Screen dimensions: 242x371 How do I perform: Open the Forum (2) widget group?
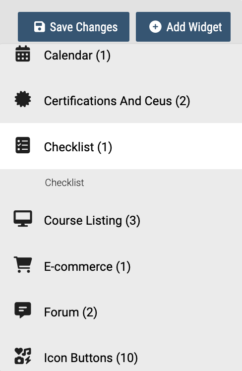(121, 312)
